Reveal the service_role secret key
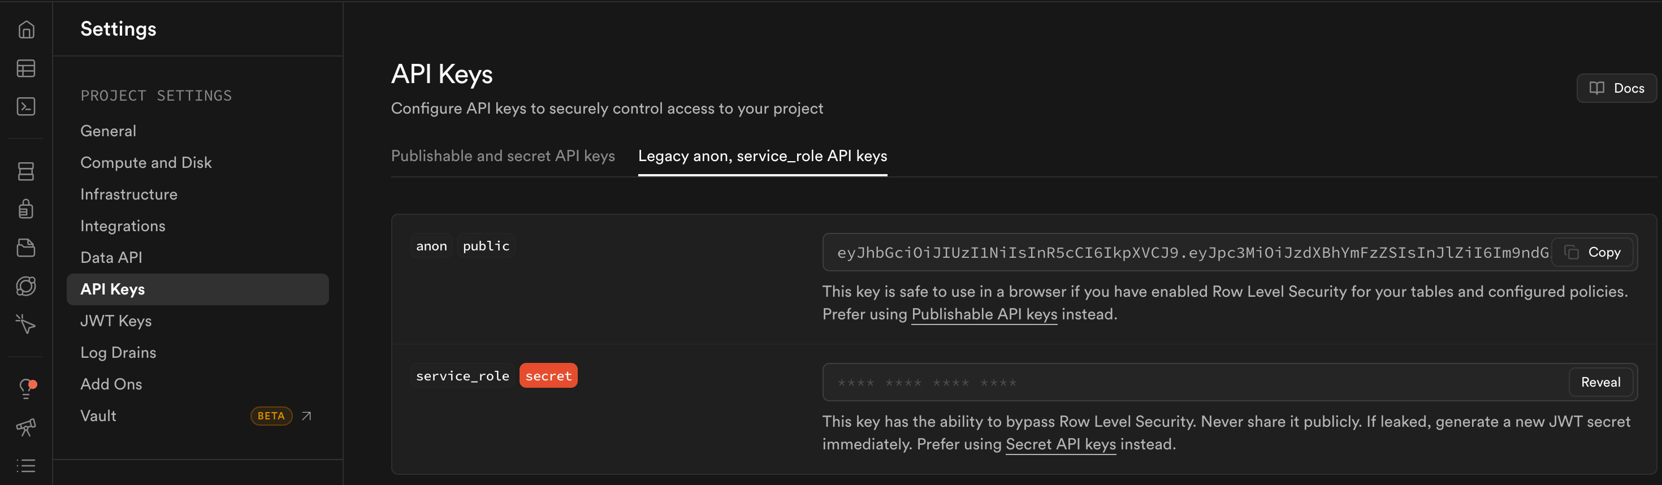 click(1600, 383)
